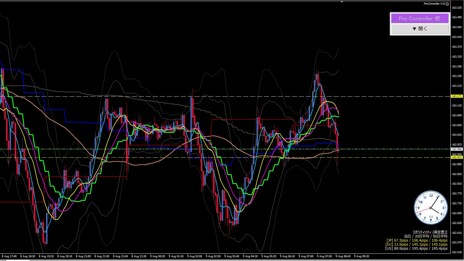The width and height of the screenshot is (464, 261).
Task: Click the 163.535 price scale value
Action: [x=457, y=8]
